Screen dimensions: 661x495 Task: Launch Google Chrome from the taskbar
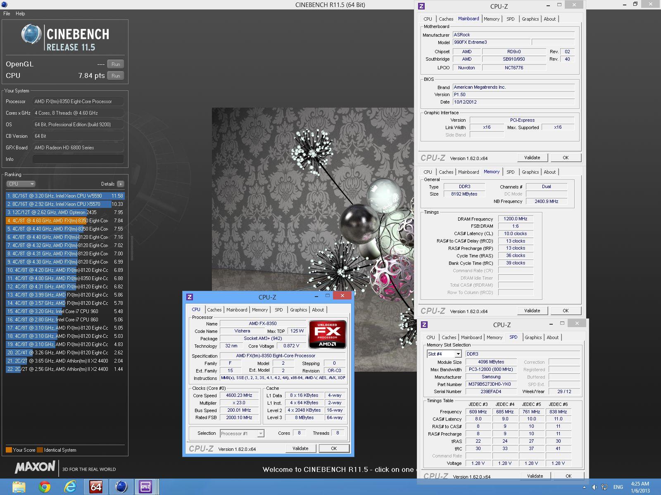(45, 487)
